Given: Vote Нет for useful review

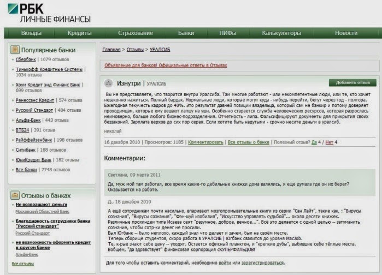Looking at the screenshot, I should 329,142.
